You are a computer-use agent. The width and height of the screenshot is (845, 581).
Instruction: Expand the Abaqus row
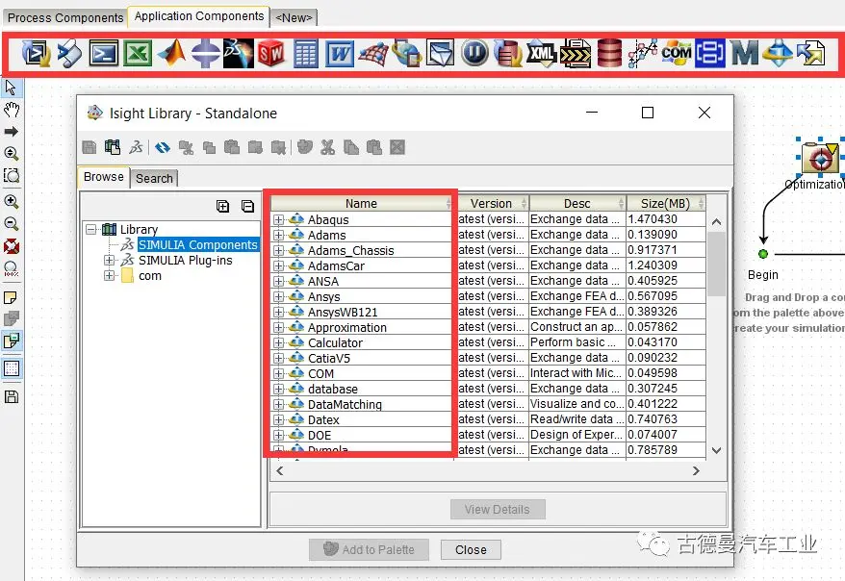[x=279, y=220]
